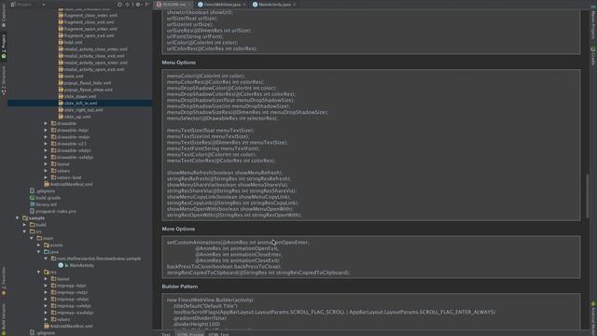The height and width of the screenshot is (336, 597).
Task: Expand the drawable folder
Action: (46, 123)
